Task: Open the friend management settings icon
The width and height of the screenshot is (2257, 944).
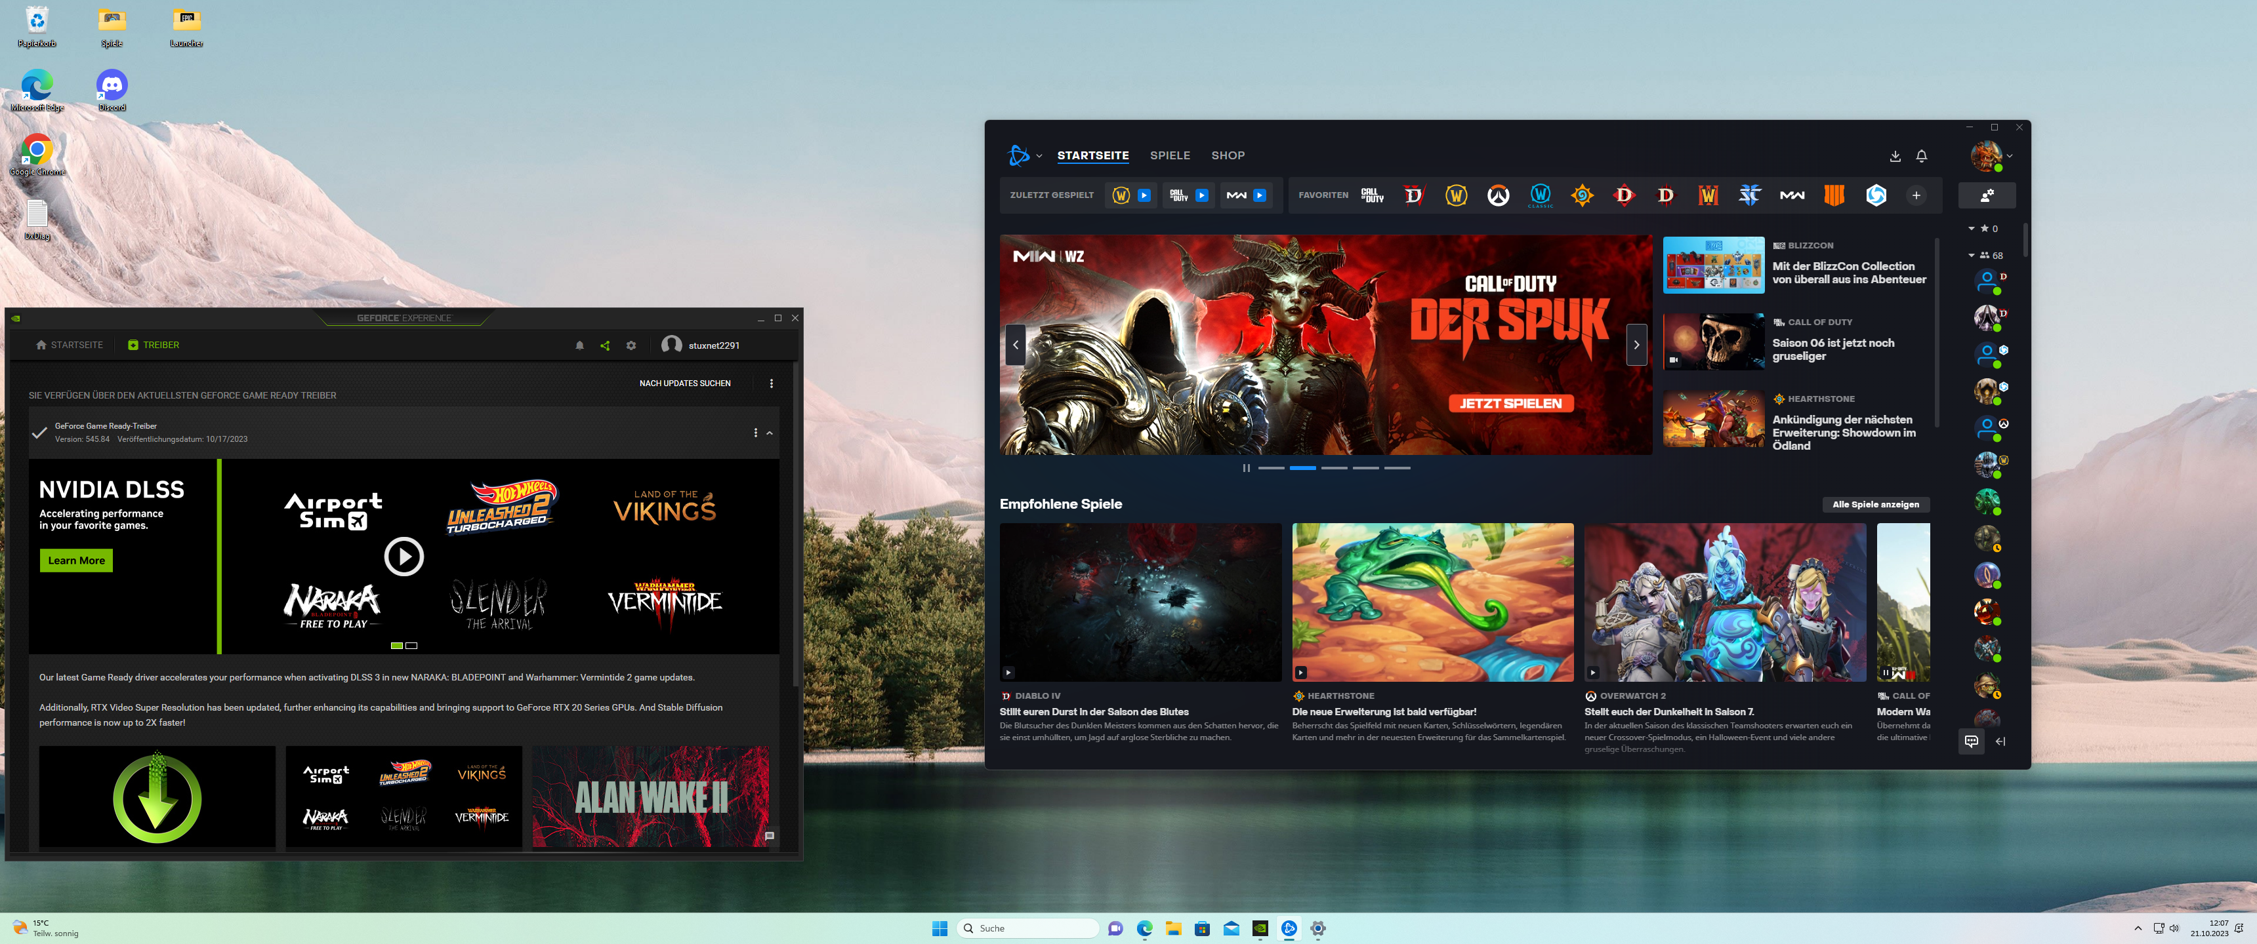Action: (x=1986, y=195)
